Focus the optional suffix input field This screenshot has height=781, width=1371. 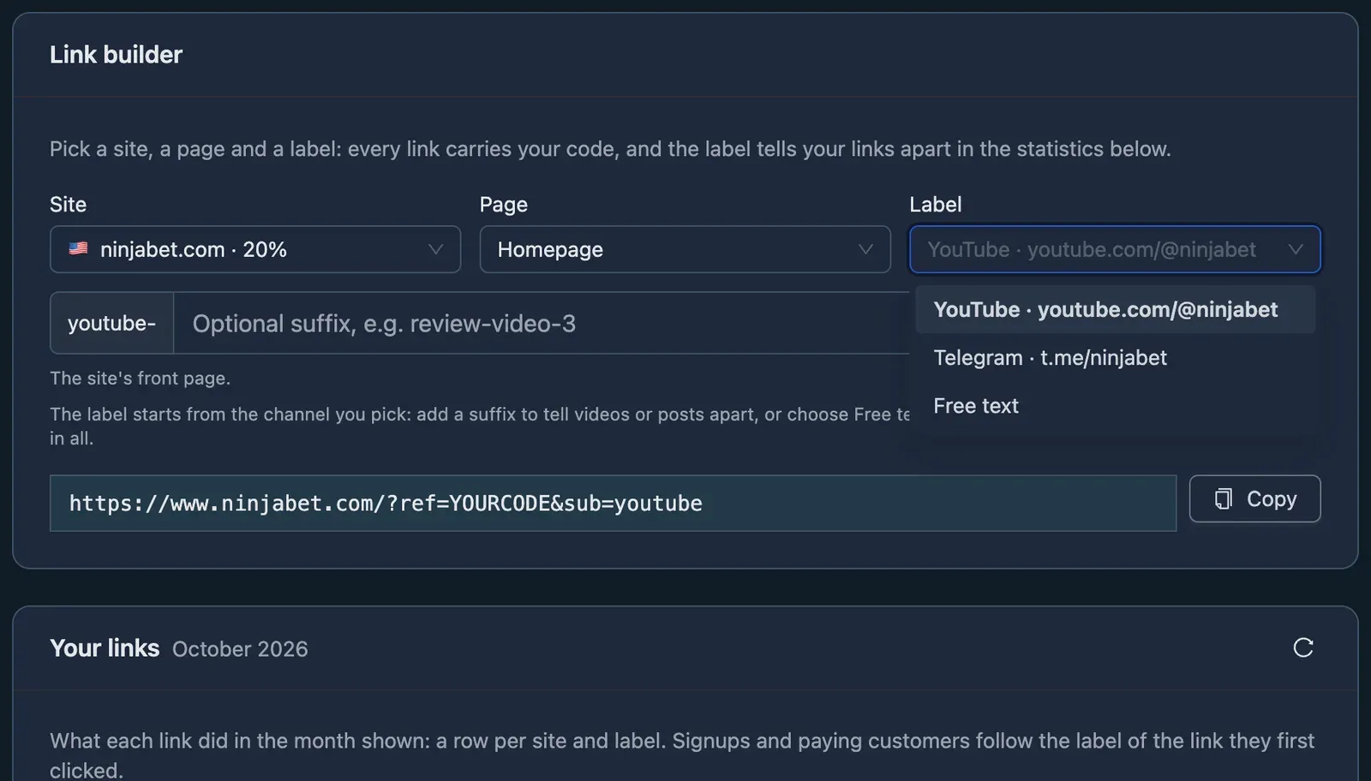tap(542, 323)
